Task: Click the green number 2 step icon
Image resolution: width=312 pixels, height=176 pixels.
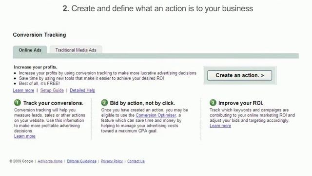Action: pos(104,103)
